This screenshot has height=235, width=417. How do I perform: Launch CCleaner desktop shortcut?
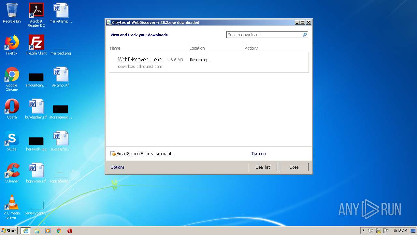coord(12,173)
